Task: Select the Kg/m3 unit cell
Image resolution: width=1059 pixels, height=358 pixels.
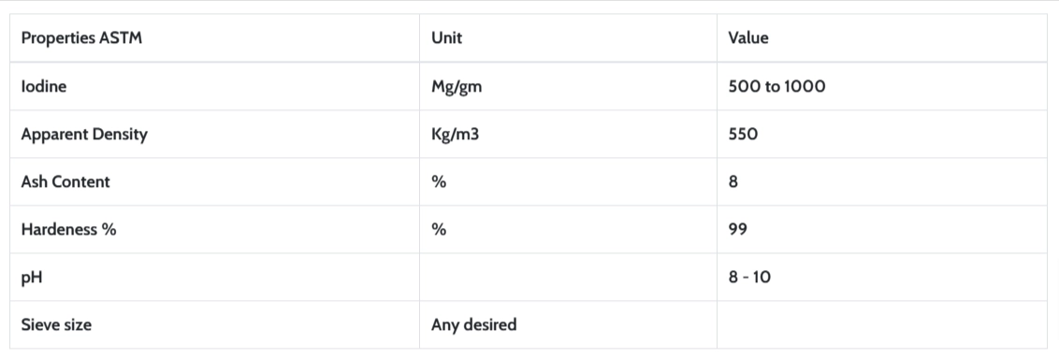Action: pos(455,135)
